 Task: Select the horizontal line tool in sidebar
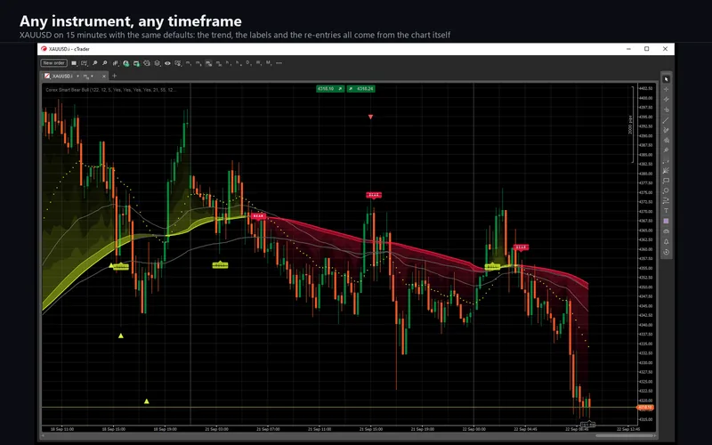click(x=666, y=109)
